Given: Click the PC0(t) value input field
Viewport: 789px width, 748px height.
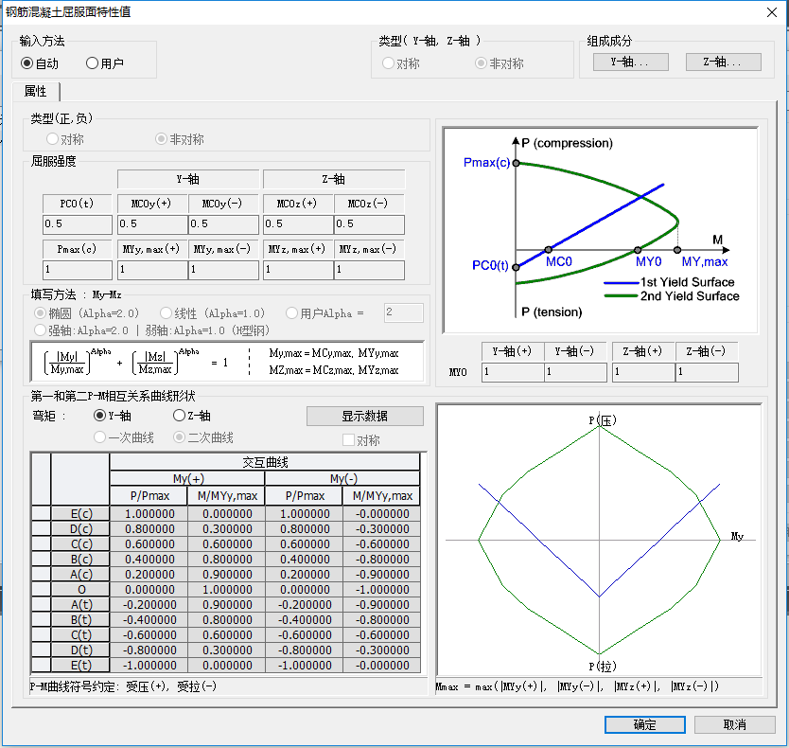Looking at the screenshot, I should click(x=78, y=224).
